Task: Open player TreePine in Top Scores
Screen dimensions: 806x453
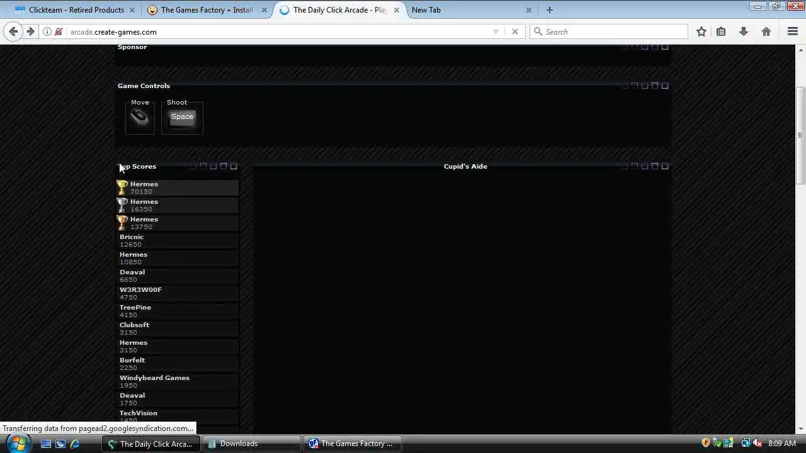Action: pos(135,307)
